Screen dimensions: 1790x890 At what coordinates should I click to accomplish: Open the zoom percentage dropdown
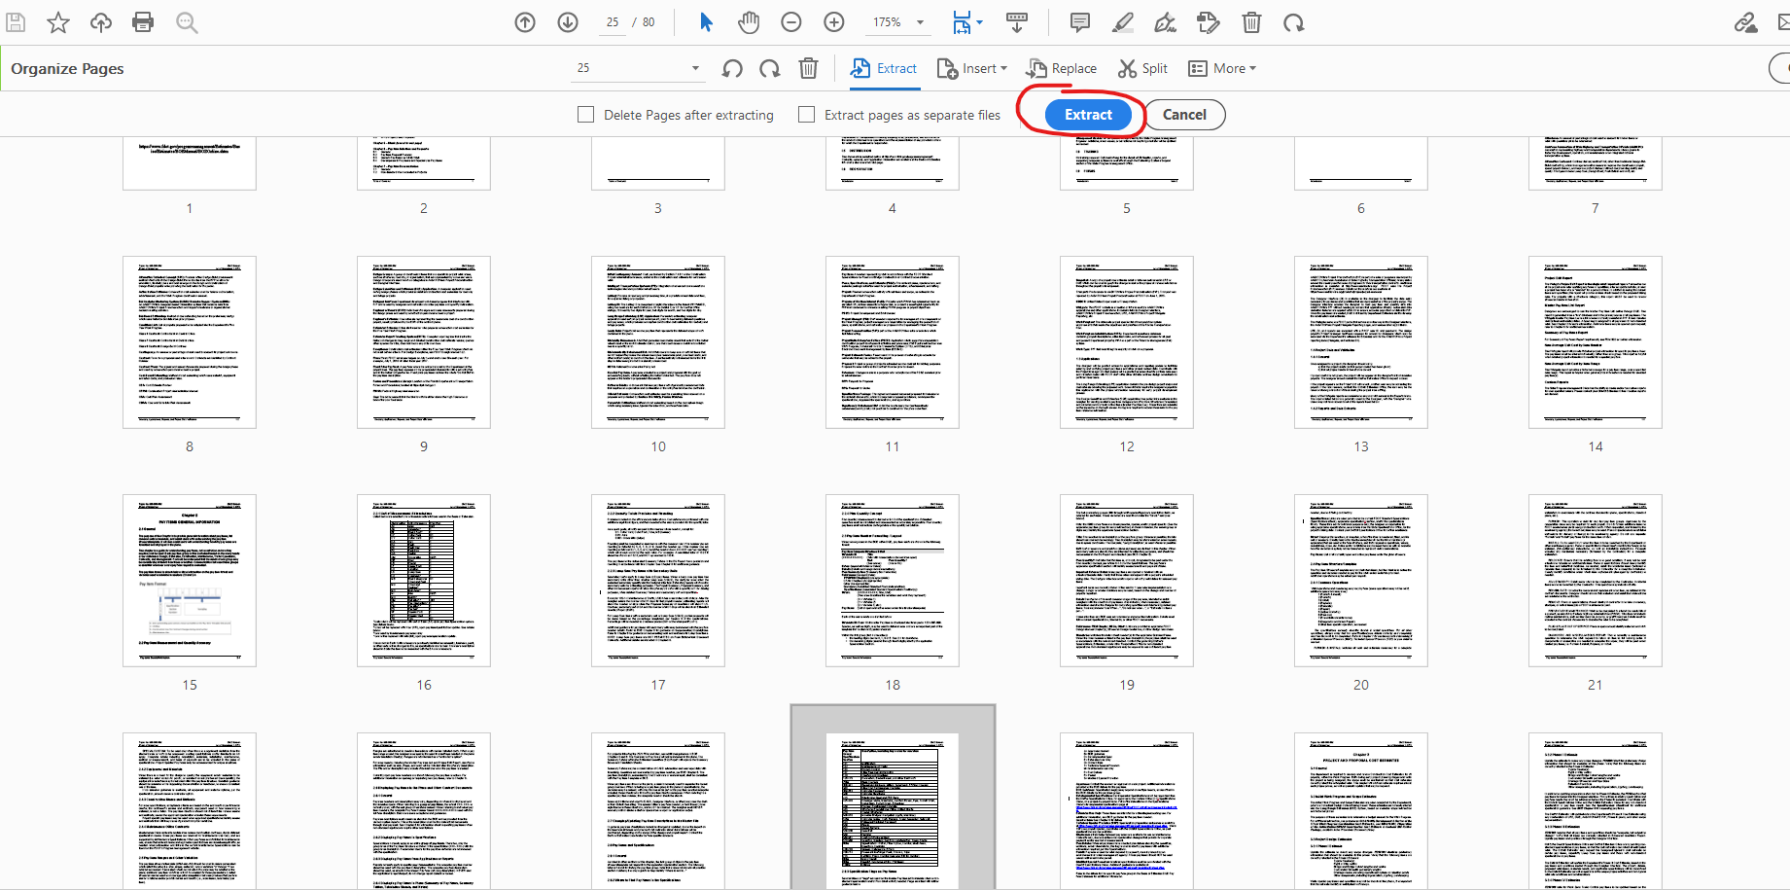click(x=918, y=21)
